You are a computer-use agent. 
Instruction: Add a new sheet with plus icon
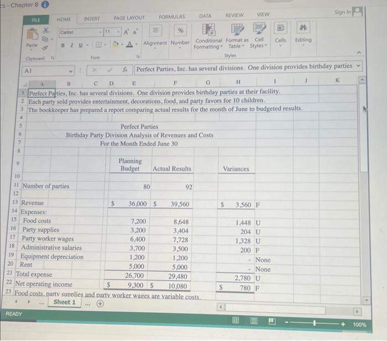click(100, 304)
